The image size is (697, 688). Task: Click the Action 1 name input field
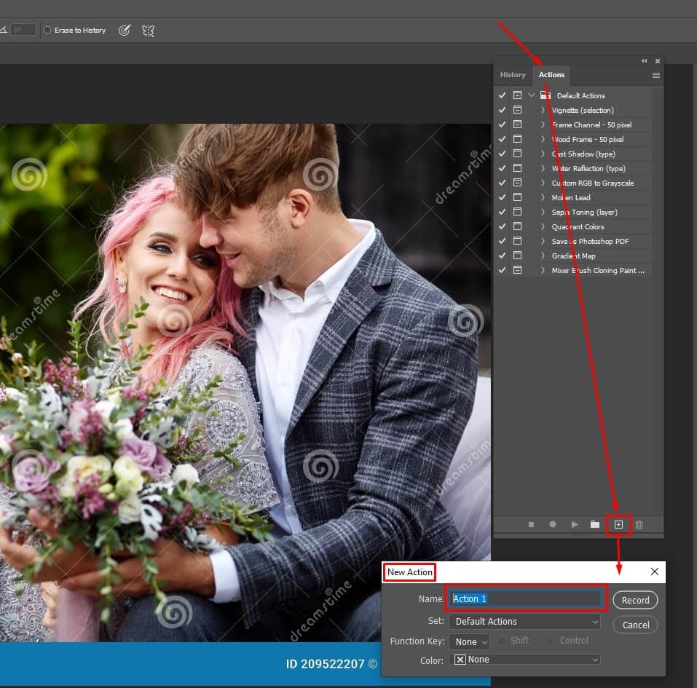524,598
